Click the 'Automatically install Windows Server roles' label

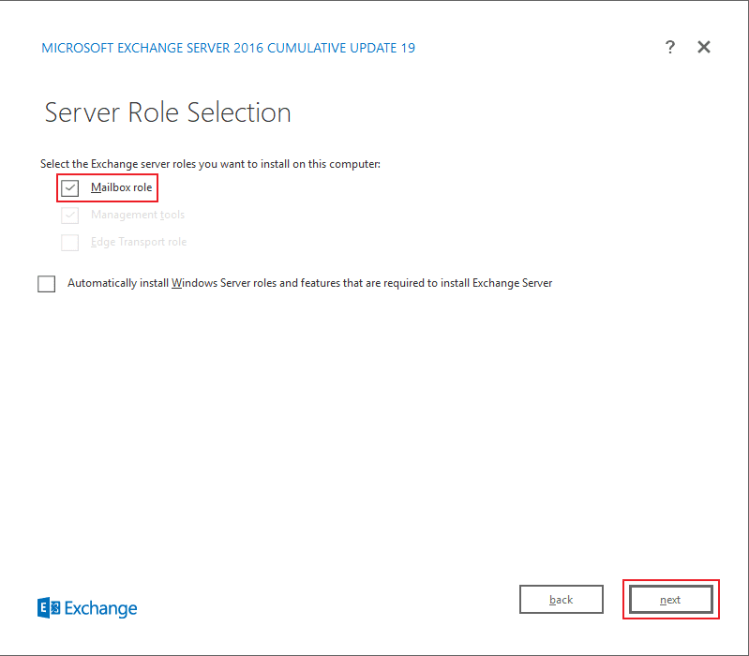(309, 283)
